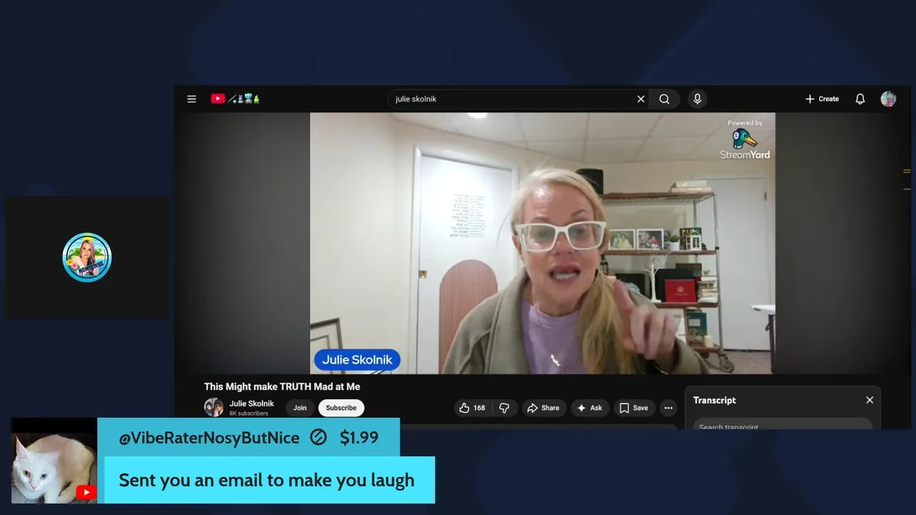Subscribe to Julie Skolnik channel
916x515 pixels.
[x=341, y=408]
